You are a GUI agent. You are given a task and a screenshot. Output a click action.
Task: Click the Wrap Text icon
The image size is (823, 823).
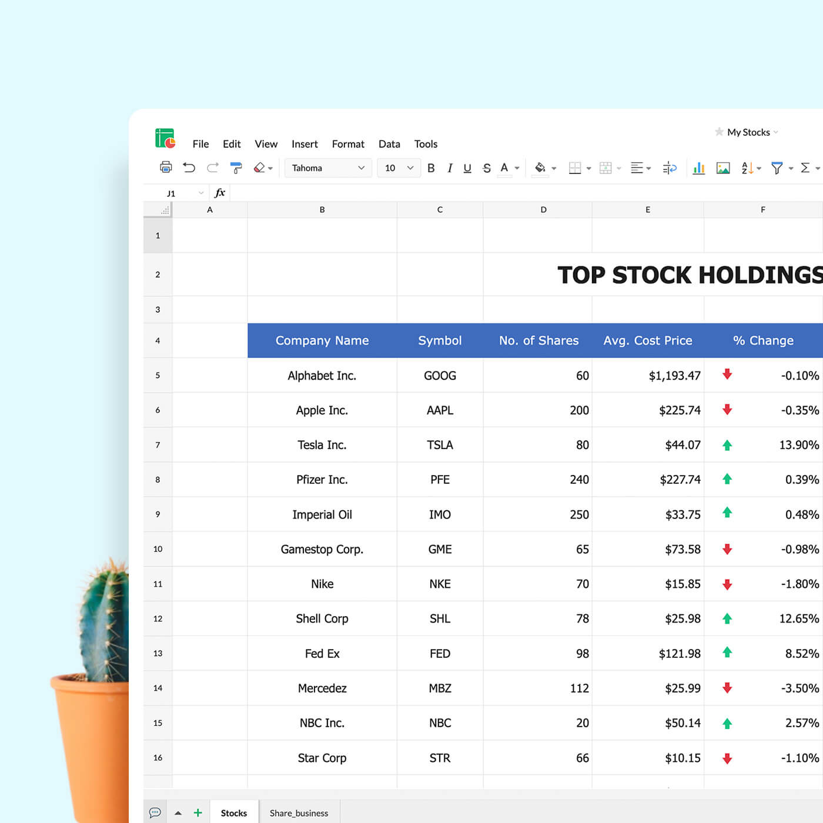(x=670, y=168)
